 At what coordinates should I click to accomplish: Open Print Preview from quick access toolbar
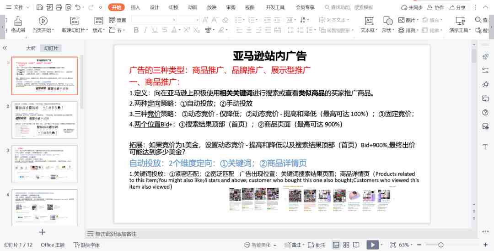pyautogui.click(x=68, y=7)
